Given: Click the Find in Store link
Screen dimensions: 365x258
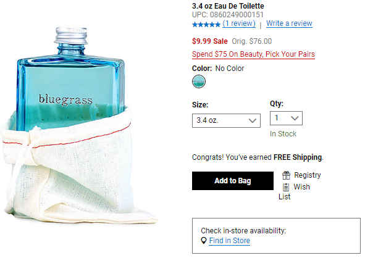Looking at the screenshot, I should point(230,241).
